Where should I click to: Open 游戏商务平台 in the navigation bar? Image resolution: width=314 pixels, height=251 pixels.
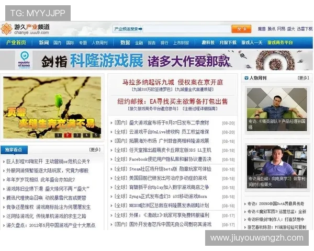click(280, 42)
